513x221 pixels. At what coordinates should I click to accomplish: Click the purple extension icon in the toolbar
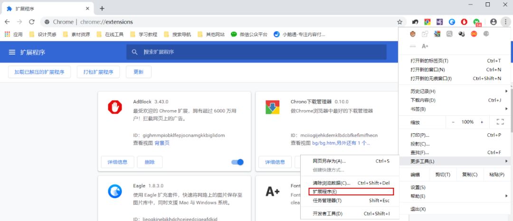[x=440, y=22]
